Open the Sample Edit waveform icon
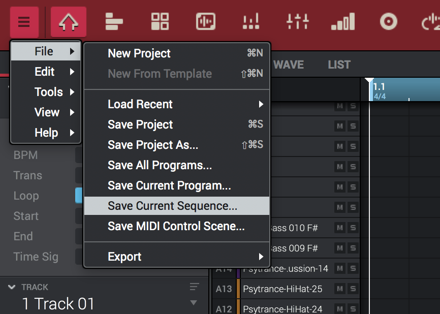This screenshot has width=440, height=314. (206, 22)
